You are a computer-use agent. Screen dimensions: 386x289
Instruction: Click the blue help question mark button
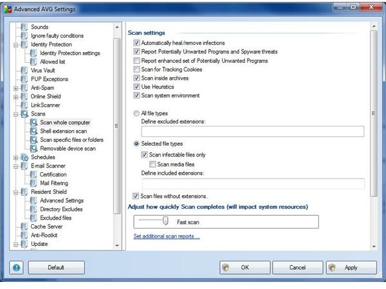point(16,267)
